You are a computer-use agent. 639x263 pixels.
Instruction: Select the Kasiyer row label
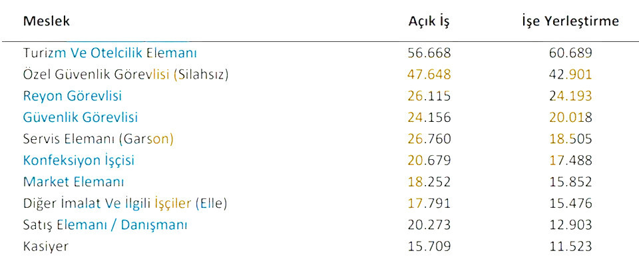tap(46, 247)
